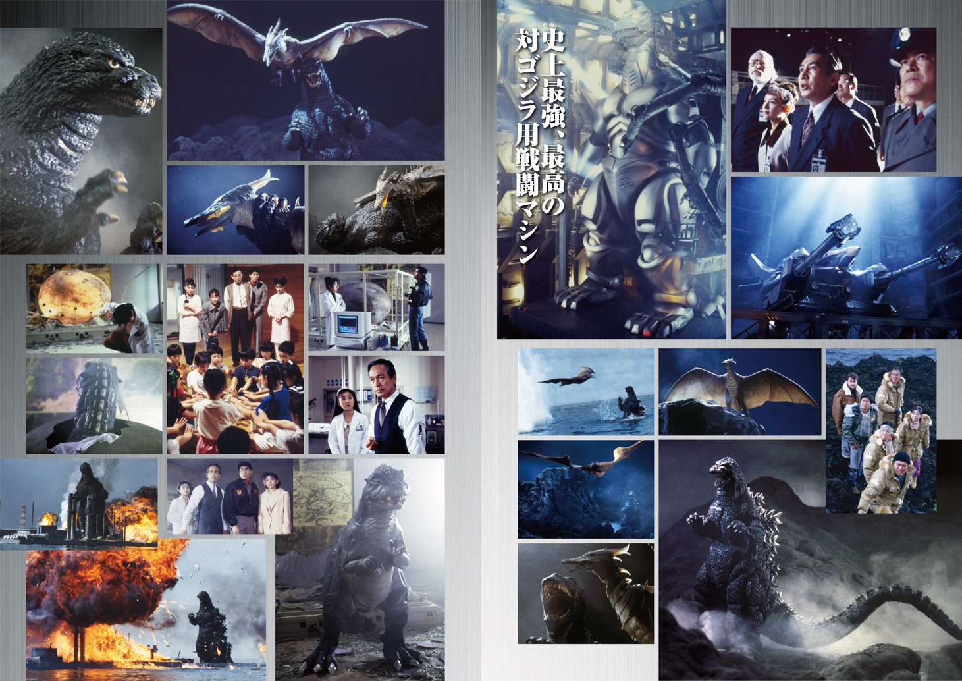This screenshot has width=962, height=681.
Task: Click the glowing egg with crouching scientist photo
Action: (x=94, y=308)
